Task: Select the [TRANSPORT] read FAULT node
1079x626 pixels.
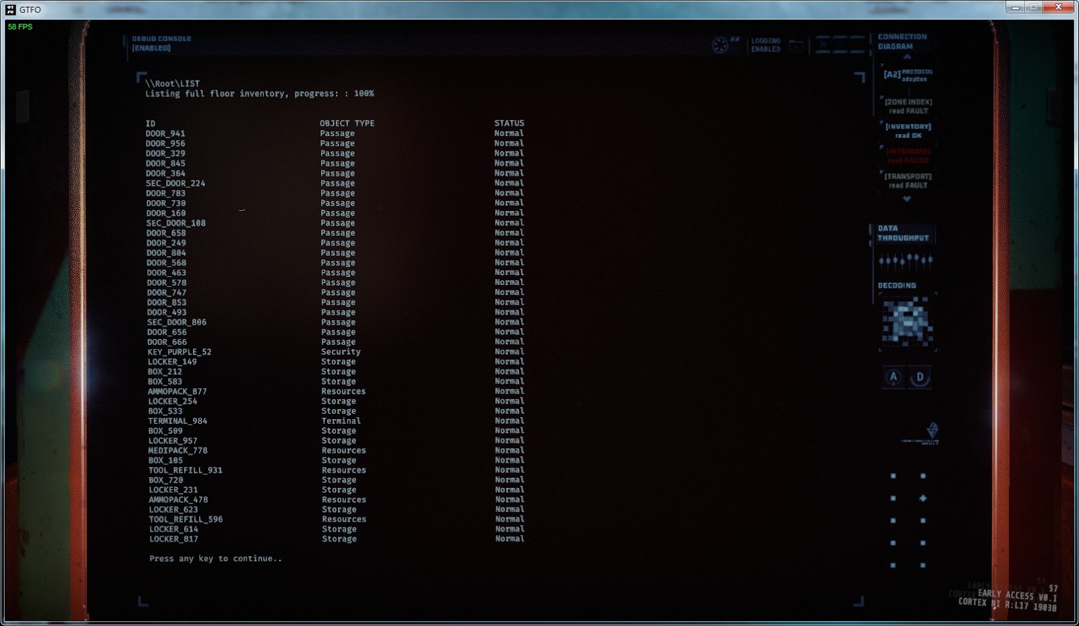Action: pyautogui.click(x=908, y=181)
